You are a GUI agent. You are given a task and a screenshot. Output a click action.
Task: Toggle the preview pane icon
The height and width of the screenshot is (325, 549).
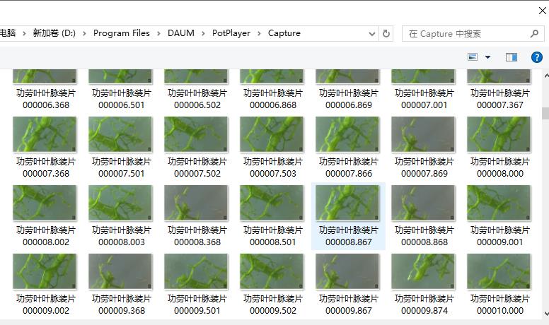511,57
